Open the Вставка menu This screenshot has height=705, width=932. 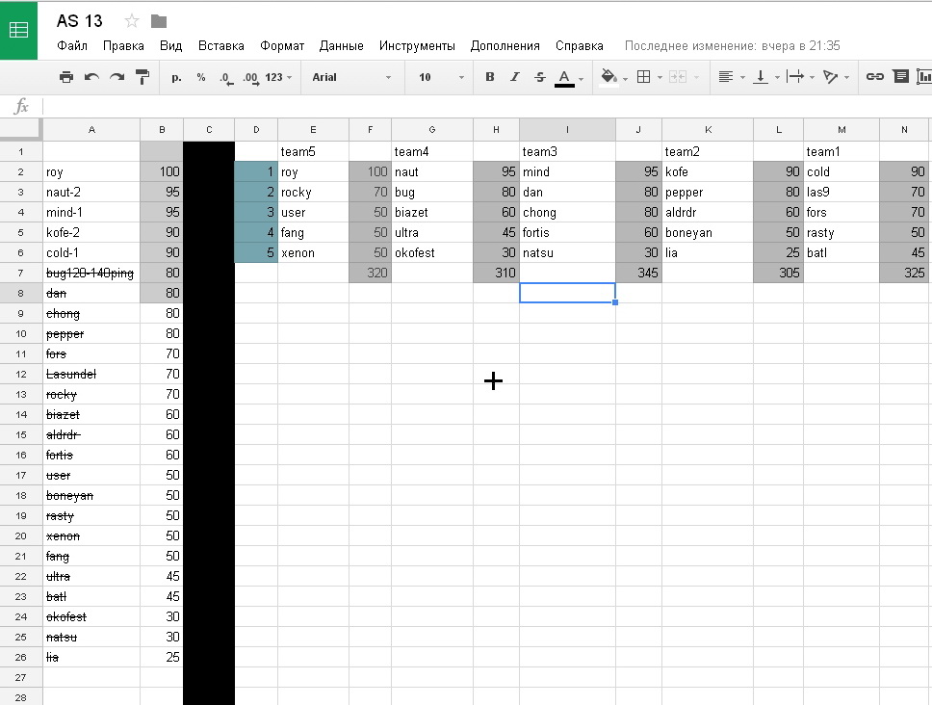pos(221,46)
